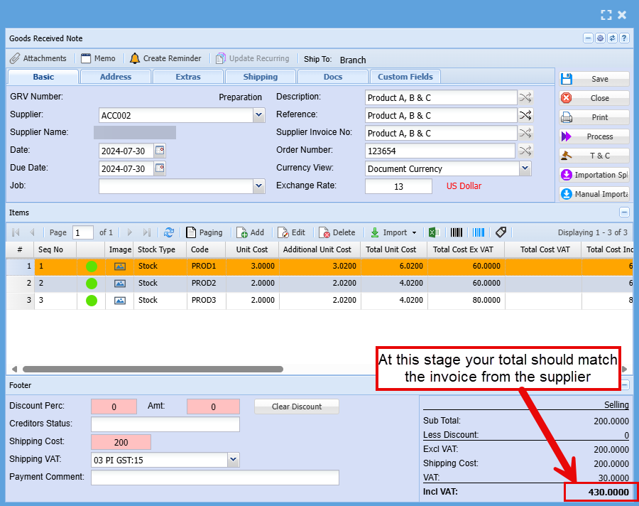Open the Currency View dropdown
The width and height of the screenshot is (639, 506).
coord(525,168)
